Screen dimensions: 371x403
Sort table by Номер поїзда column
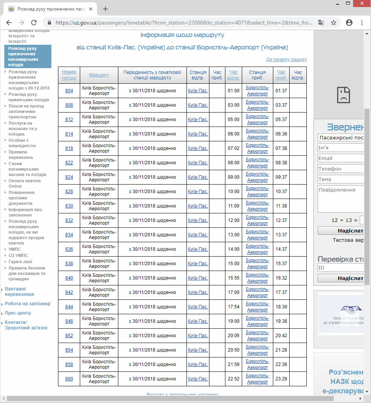click(x=69, y=75)
